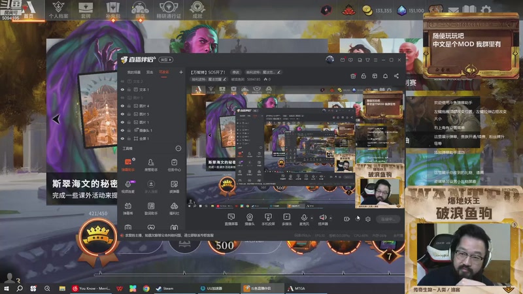523x294 pixels.
Task: Open the You Know music player on taskbar
Action: [x=91, y=288]
